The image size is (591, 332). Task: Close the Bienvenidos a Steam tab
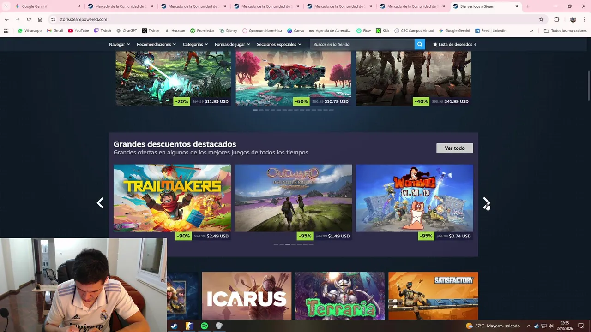[517, 6]
